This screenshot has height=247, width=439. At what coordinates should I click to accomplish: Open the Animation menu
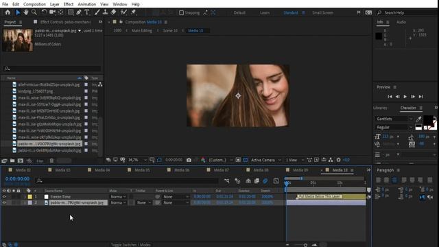87,4
